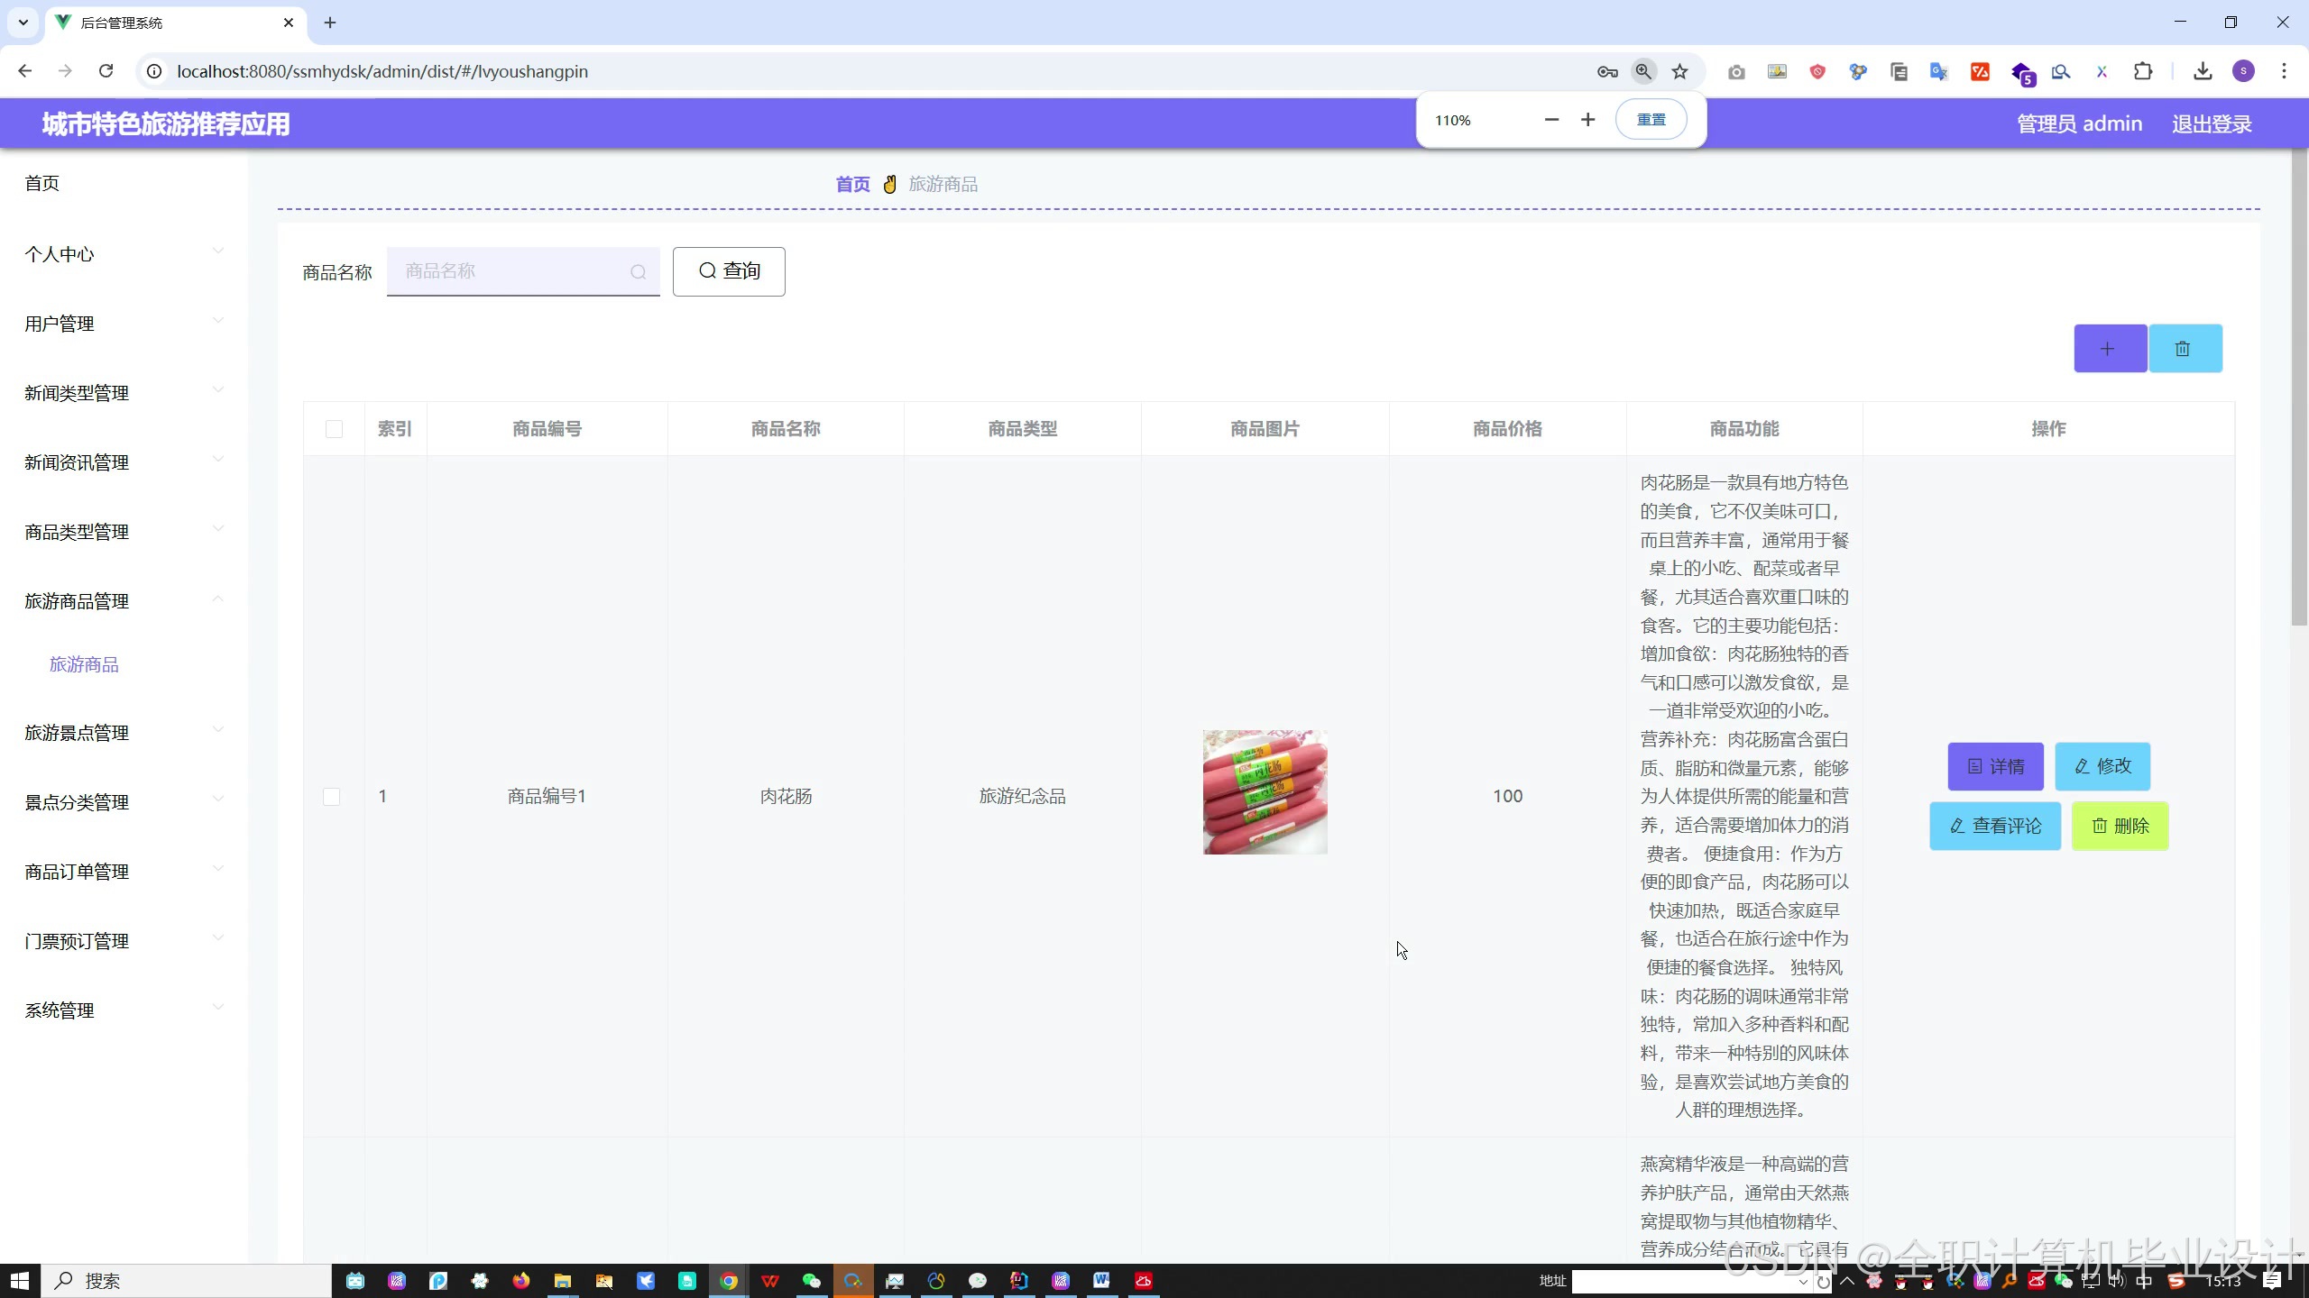Open WeChat from the taskbar
2309x1298 pixels.
tap(811, 1281)
